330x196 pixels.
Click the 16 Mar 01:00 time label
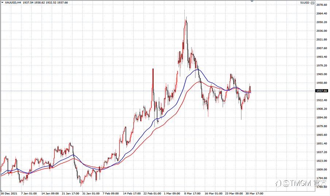tap(214, 193)
